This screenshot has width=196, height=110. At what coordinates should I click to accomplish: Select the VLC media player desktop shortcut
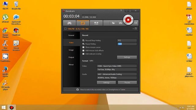coord(6,85)
